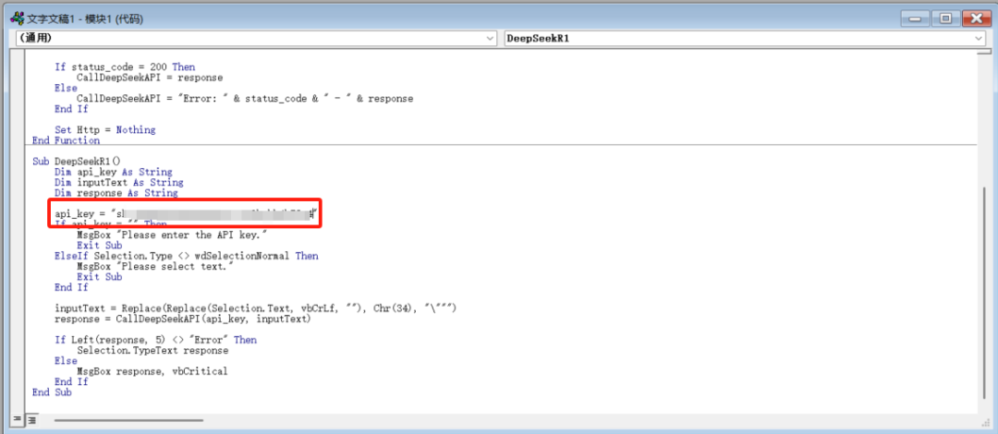Click 'Selection.TypeText response' line
998x434 pixels.
click(x=152, y=350)
